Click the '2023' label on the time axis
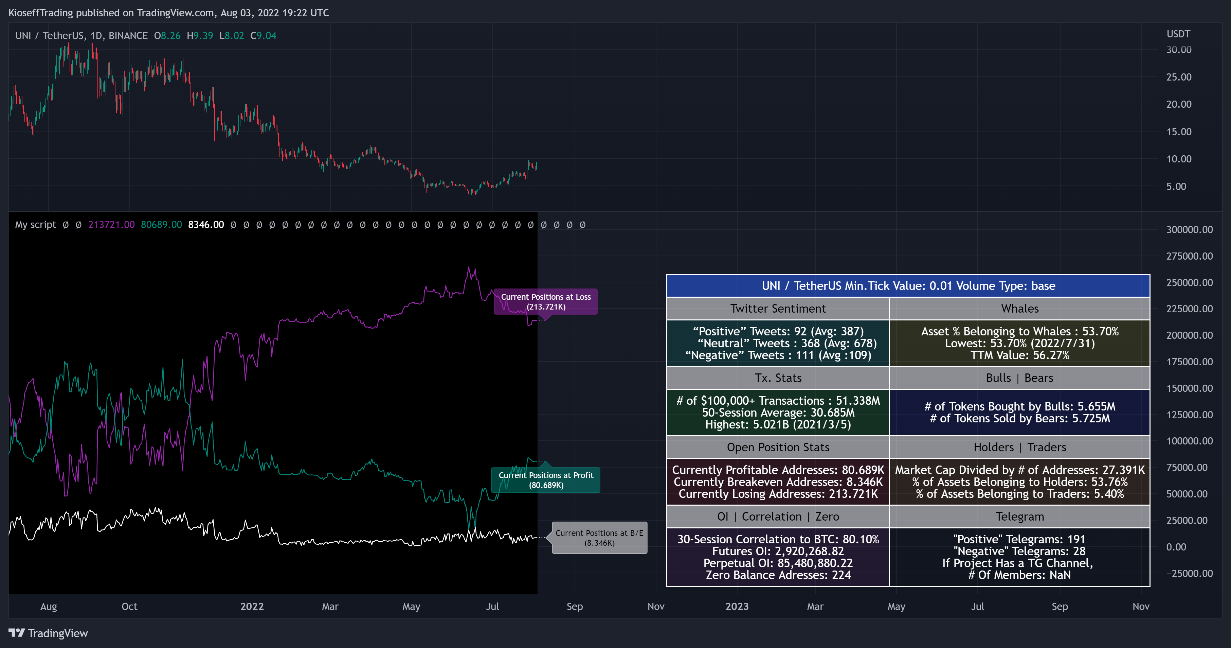The image size is (1231, 648). (x=737, y=607)
